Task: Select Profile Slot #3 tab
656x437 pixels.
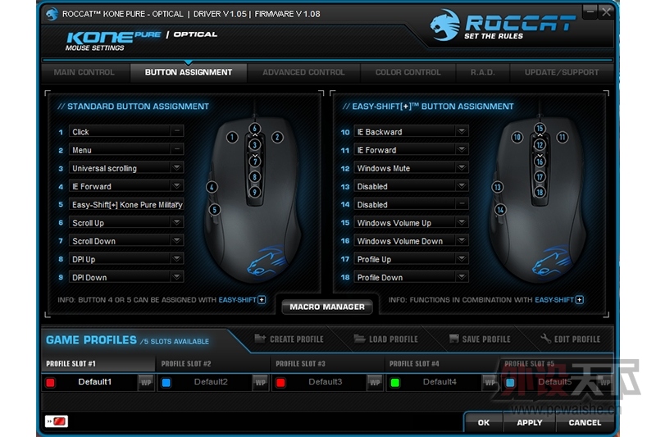Action: click(x=327, y=364)
